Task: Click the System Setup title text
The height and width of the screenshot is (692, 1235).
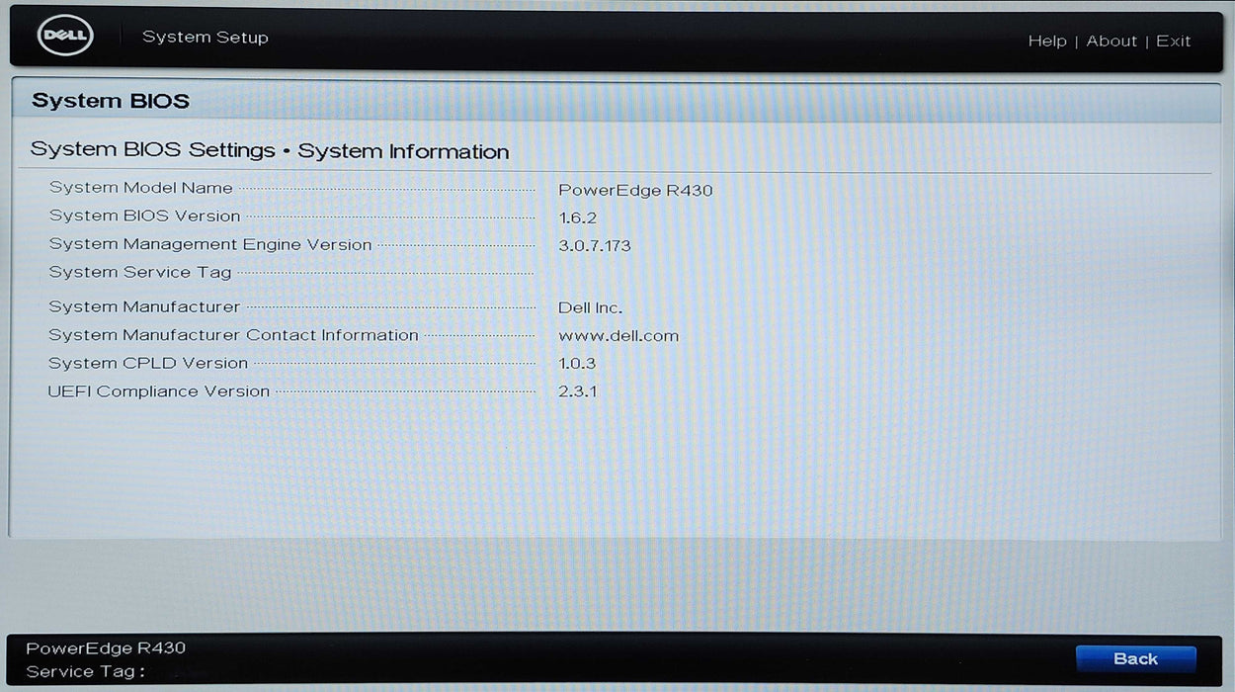Action: point(206,38)
